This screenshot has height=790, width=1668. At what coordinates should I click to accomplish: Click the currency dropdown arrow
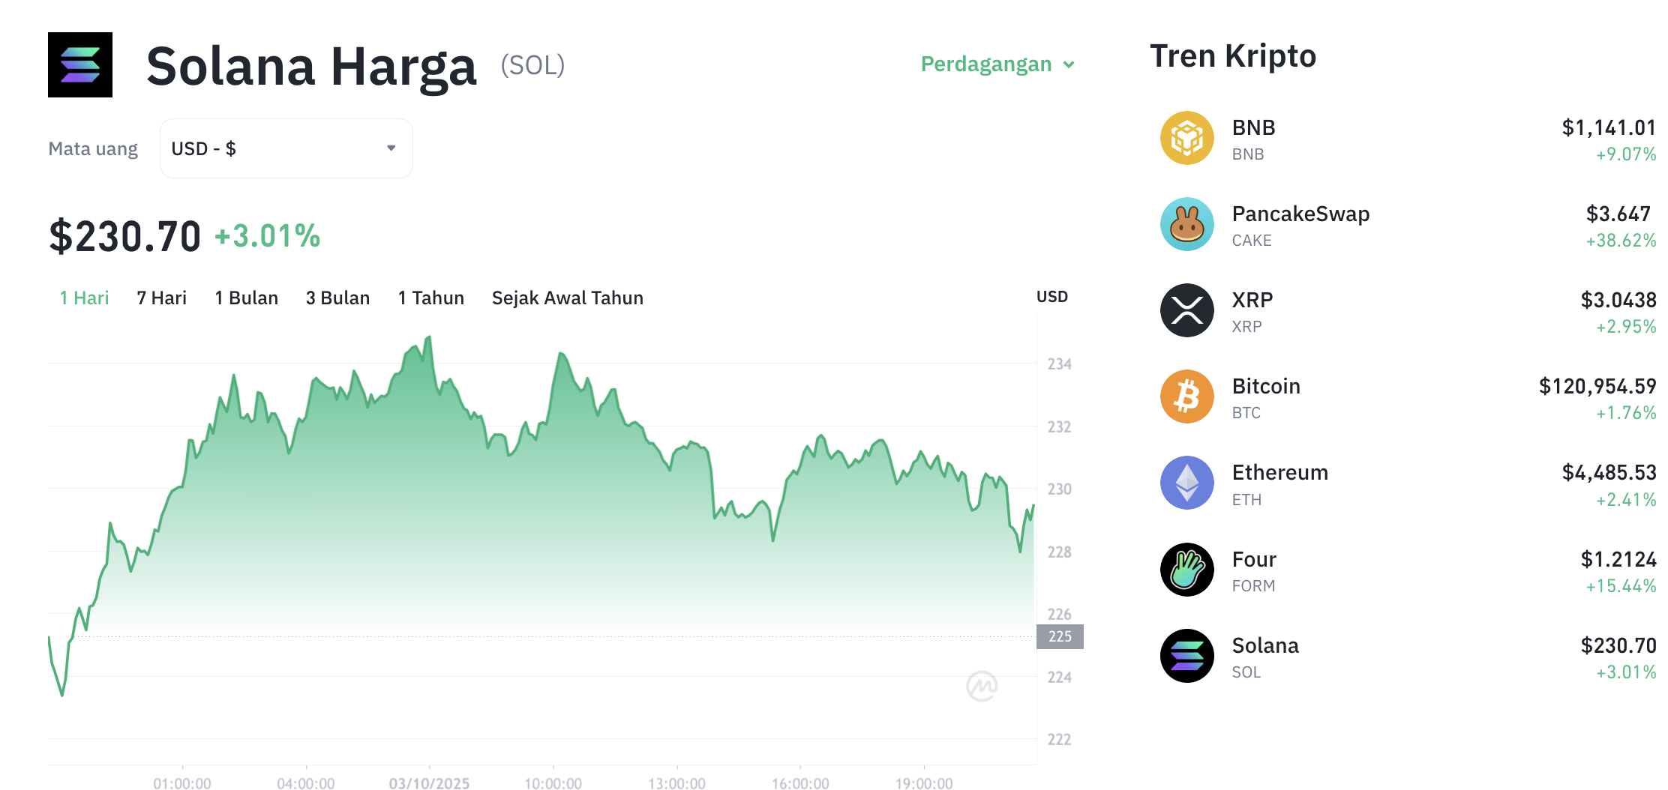(391, 148)
